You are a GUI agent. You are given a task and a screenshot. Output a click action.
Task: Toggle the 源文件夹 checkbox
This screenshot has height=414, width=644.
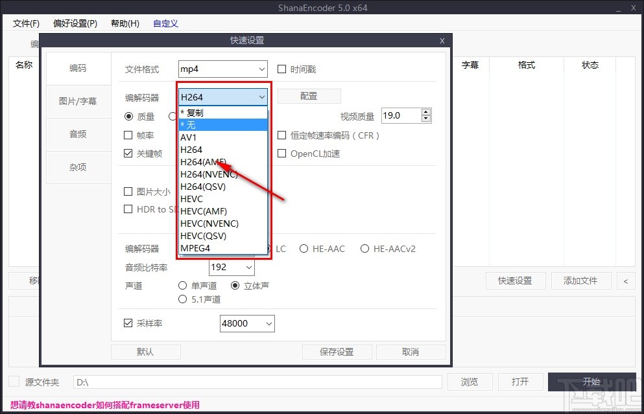coord(14,381)
